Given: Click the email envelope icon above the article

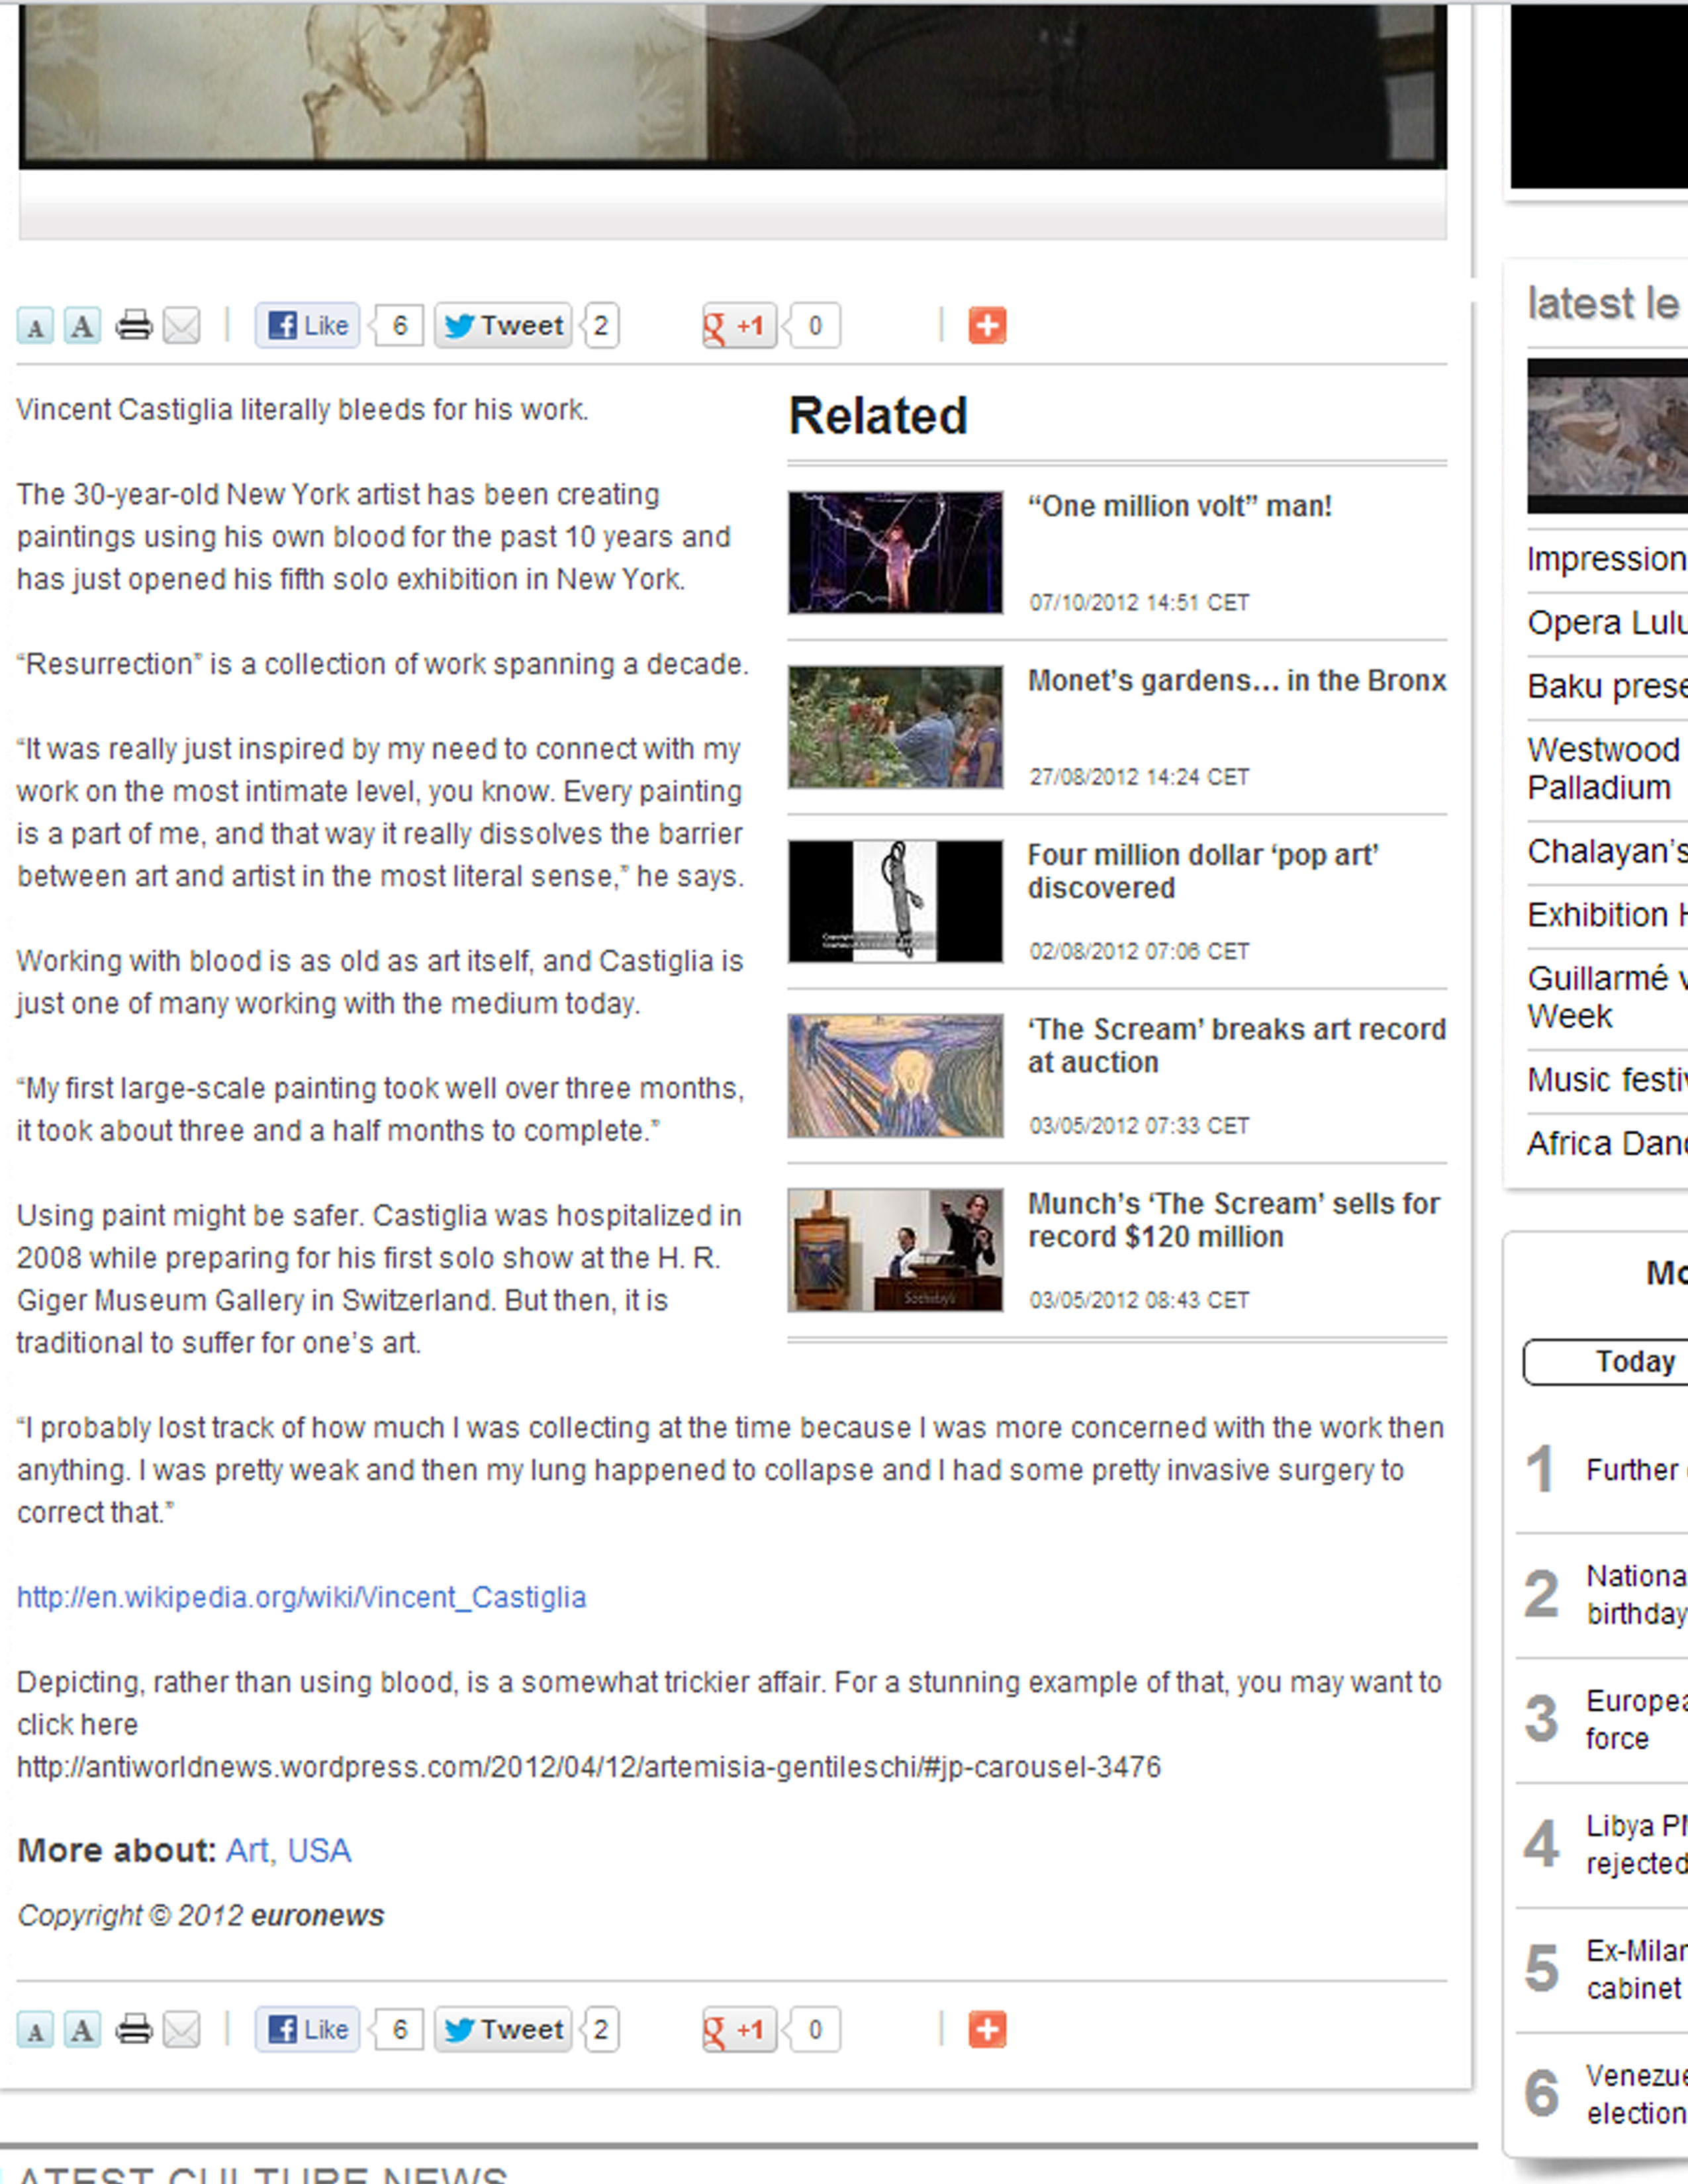Looking at the screenshot, I should pyautogui.click(x=182, y=326).
